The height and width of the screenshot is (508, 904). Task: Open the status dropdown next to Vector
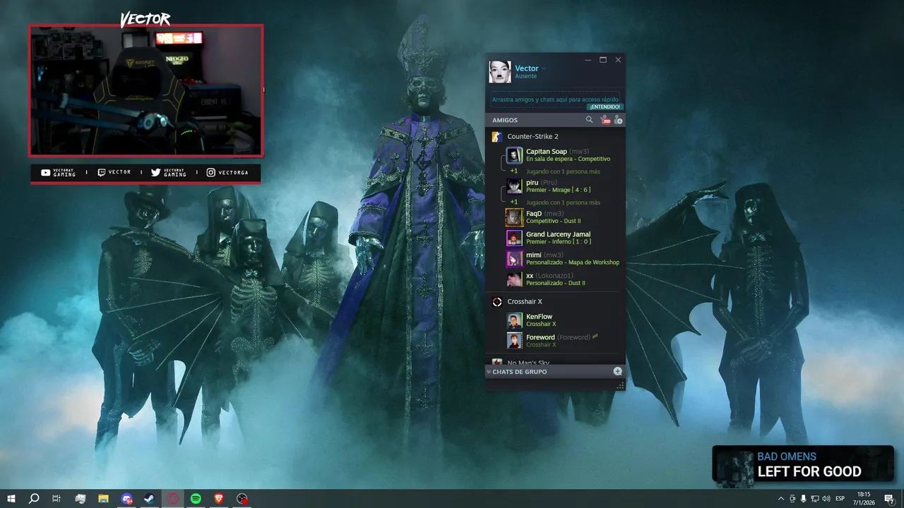[544, 68]
